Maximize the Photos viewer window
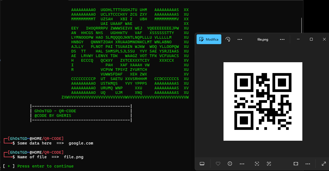This screenshot has width=329, height=171. click(x=311, y=39)
